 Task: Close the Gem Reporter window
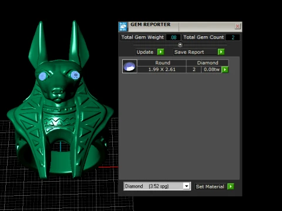click(x=237, y=26)
